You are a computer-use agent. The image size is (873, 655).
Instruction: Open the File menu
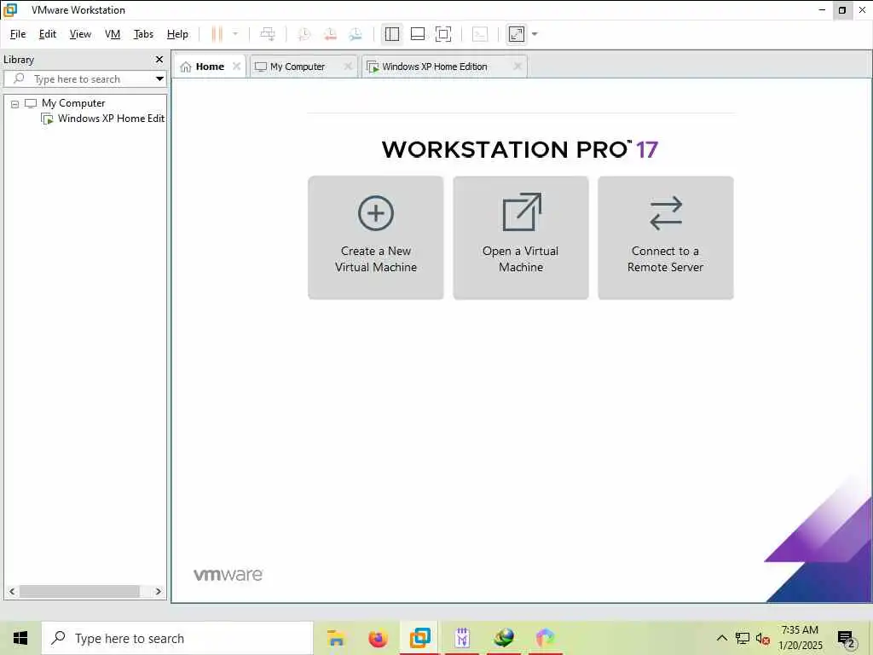pos(18,34)
